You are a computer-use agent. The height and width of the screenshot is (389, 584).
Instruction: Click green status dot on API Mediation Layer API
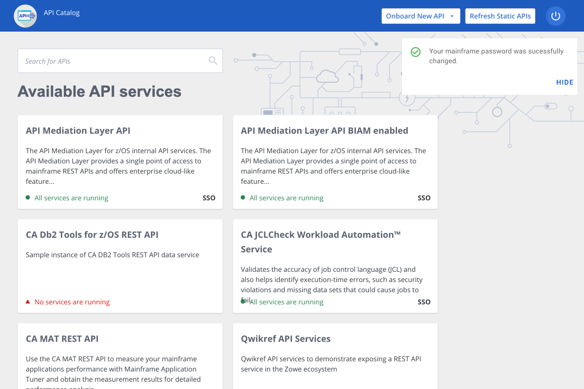coord(28,197)
